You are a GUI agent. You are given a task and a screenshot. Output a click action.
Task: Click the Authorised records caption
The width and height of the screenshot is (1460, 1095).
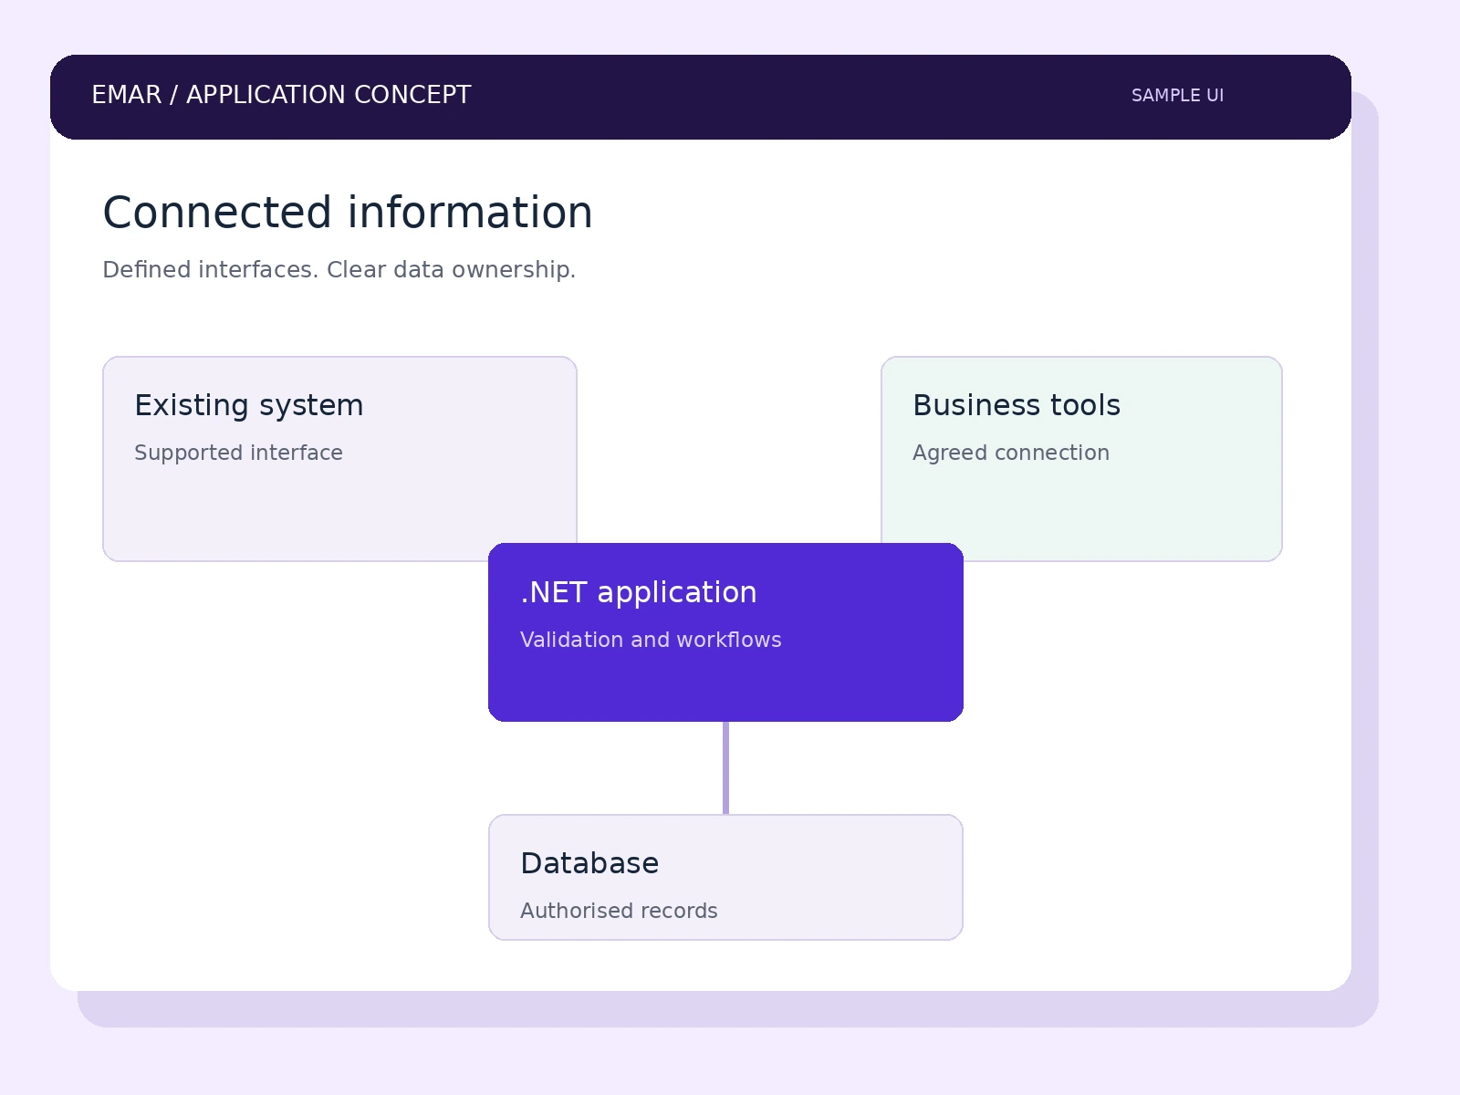pos(619,911)
